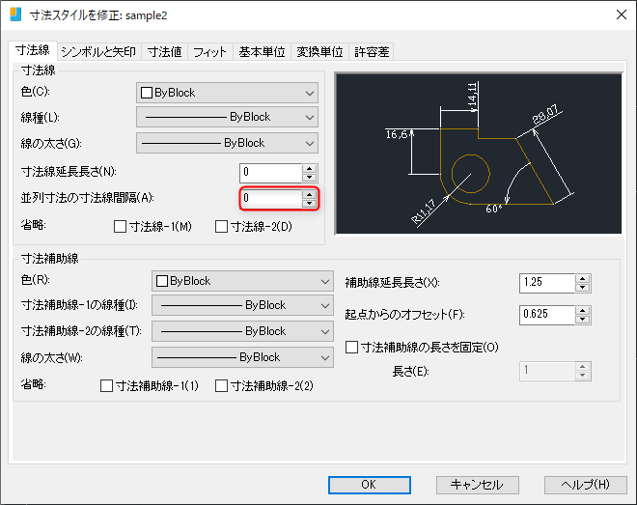Image resolution: width=637 pixels, height=505 pixels.
Task: Decrease 並列寸法の寸法線間隔(A) using its down arrow
Action: coord(310,203)
